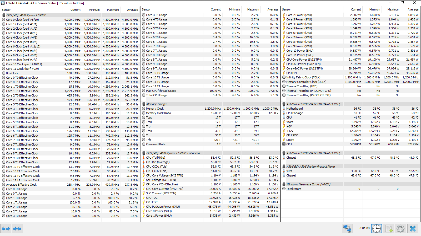Click the expand layout arrows button
Viewport: 421px width, 236px height.
point(6,229)
